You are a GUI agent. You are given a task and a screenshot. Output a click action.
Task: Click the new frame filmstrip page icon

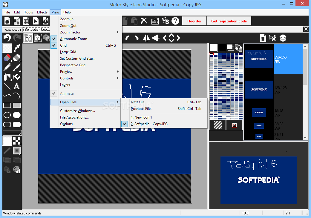[x=263, y=38]
